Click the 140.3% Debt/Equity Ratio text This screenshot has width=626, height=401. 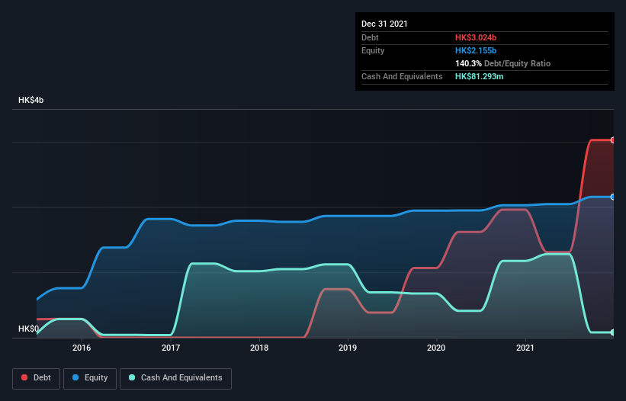pos(502,63)
